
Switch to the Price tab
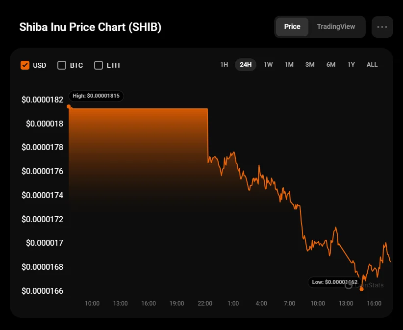click(x=292, y=26)
